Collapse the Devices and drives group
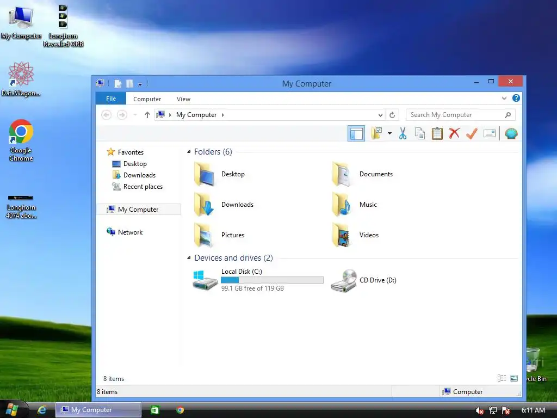 189,257
